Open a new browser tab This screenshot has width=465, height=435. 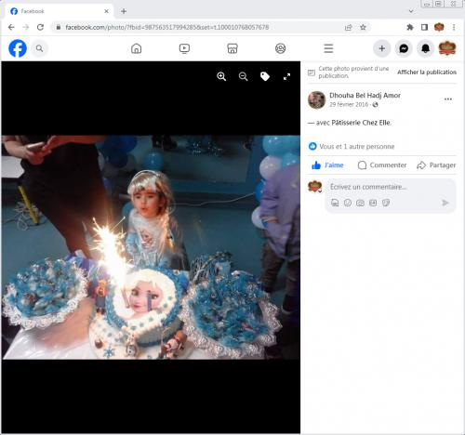coord(124,11)
